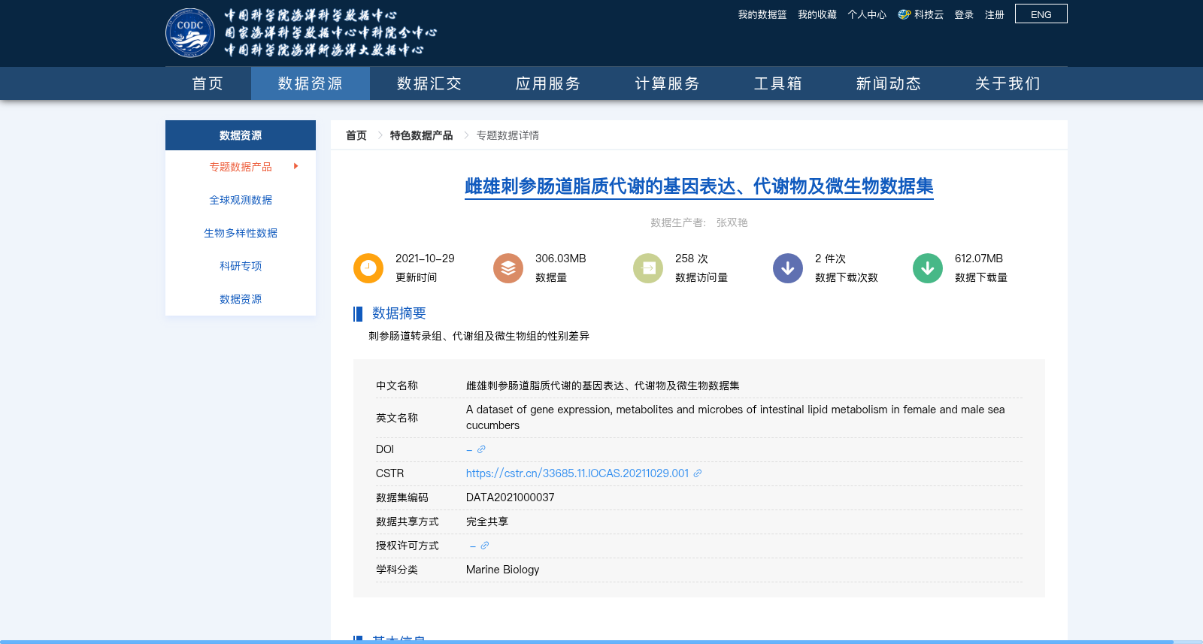This screenshot has width=1203, height=644.
Task: Select 全球观测数据 in sidebar
Action: [241, 200]
